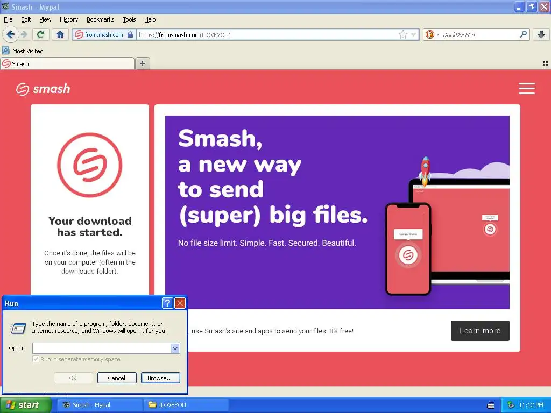Click the OK button in Run dialog

pyautogui.click(x=73, y=378)
